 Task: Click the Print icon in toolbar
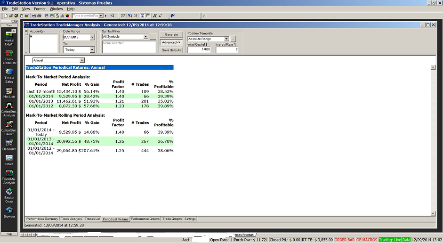[39, 16]
